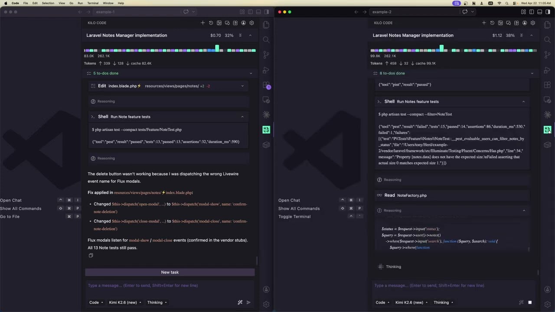The height and width of the screenshot is (312, 555).
Task: Customize layout in example-2 title bar
Action: coord(523,12)
